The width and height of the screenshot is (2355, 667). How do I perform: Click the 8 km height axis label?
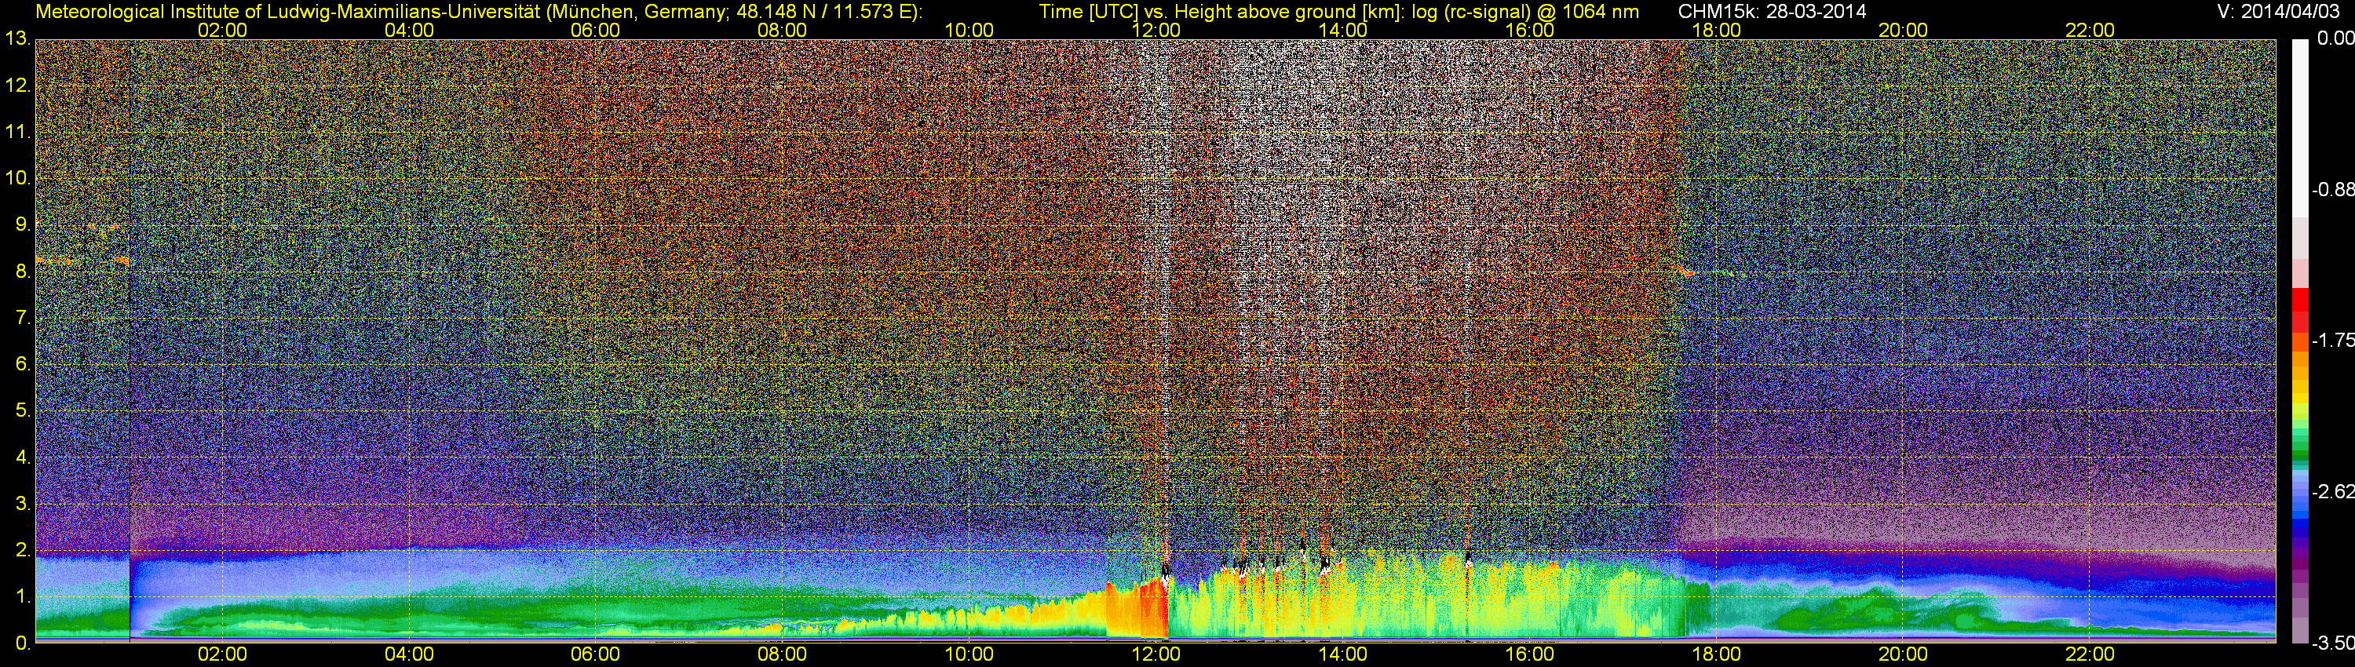(23, 272)
